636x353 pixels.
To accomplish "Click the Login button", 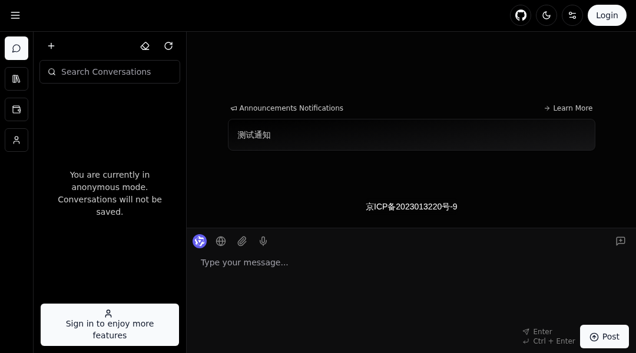I will pyautogui.click(x=607, y=15).
